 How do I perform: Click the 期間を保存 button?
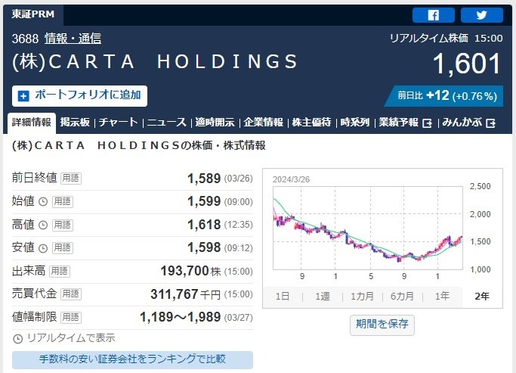pos(382,325)
